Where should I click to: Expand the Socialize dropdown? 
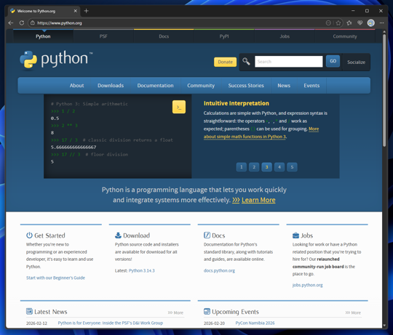pos(356,62)
